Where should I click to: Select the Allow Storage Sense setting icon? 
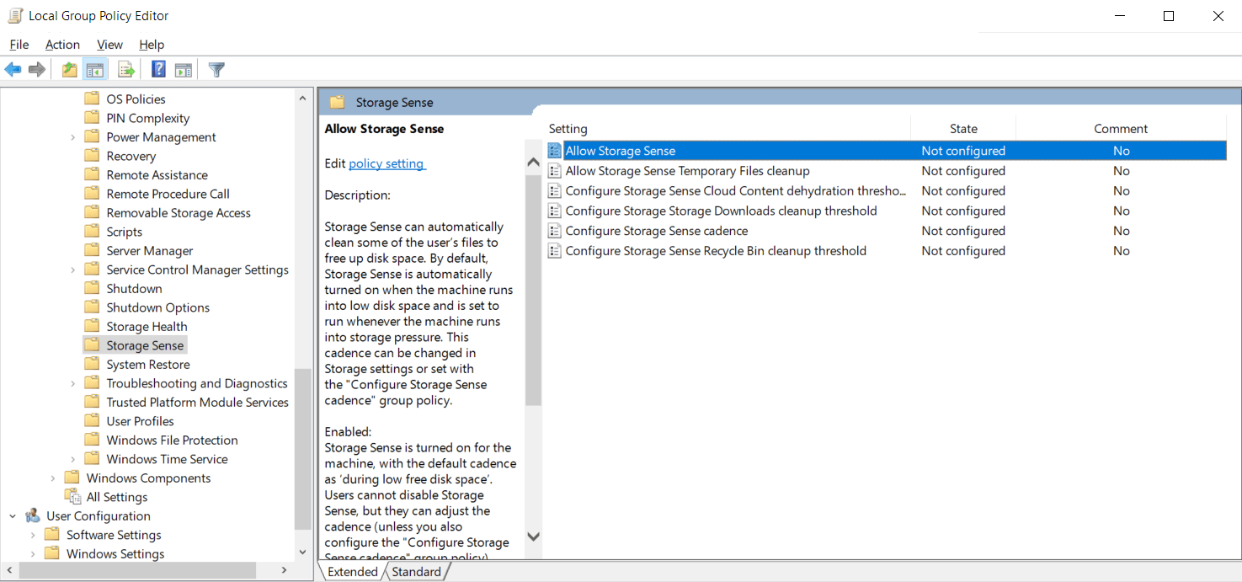tap(554, 150)
